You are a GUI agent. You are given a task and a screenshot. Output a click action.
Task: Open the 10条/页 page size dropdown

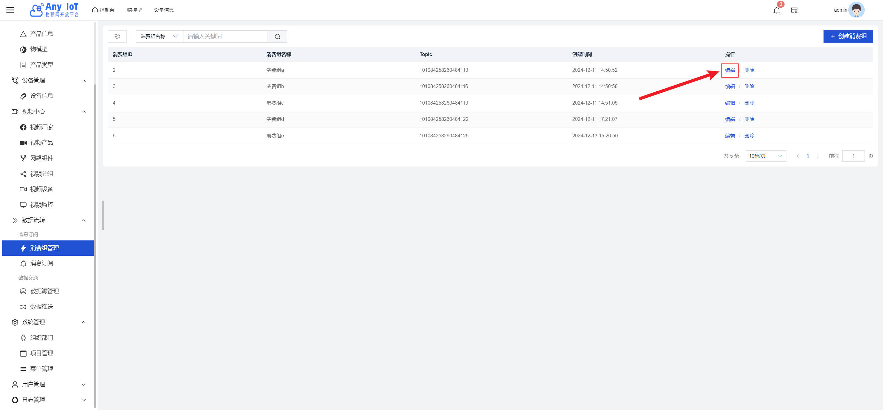click(x=766, y=156)
